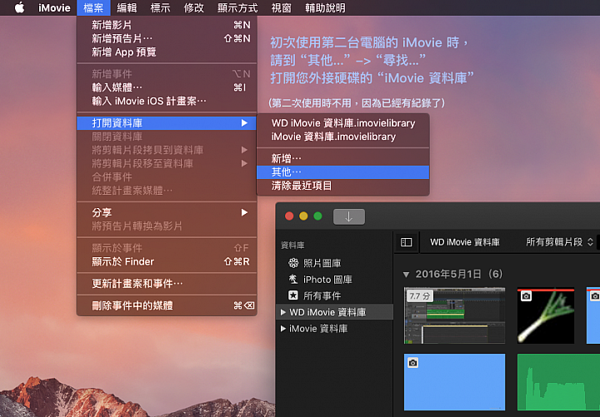Collapse the 2016年5月1日 event group
The image size is (600, 417).
pos(406,275)
